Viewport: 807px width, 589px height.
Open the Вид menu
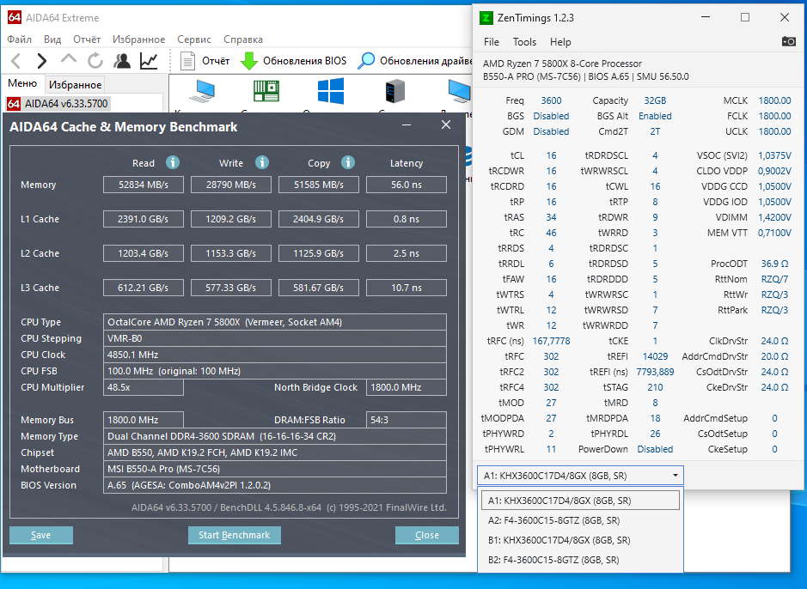click(x=52, y=39)
